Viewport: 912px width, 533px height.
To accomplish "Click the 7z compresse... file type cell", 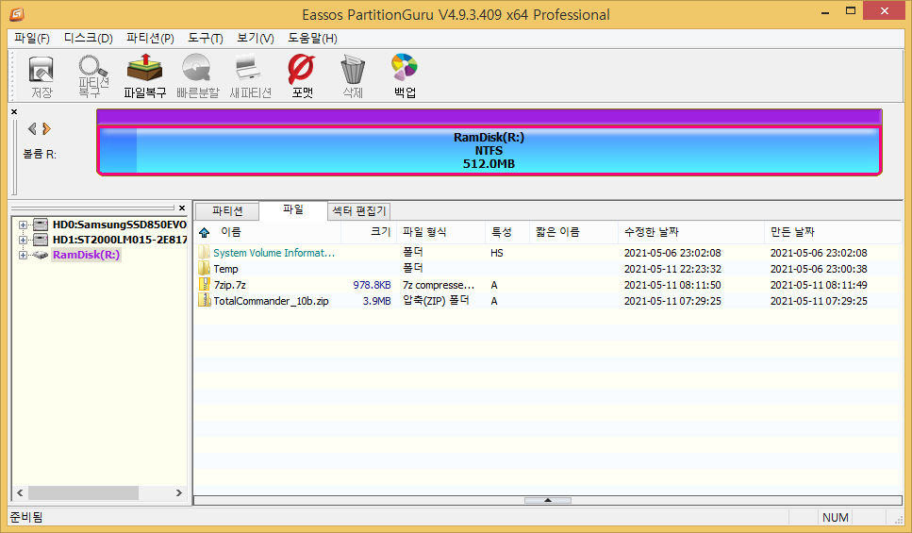I will 439,285.
